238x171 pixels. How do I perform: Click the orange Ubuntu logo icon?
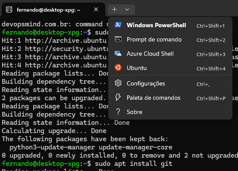point(118,68)
